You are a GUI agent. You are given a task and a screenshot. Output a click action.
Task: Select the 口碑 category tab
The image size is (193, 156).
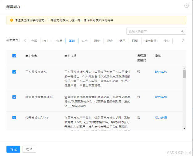tap(135, 41)
